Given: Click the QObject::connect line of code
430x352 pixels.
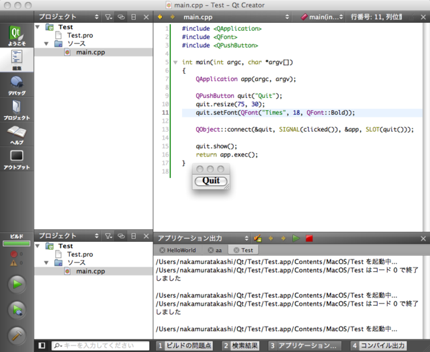Looking at the screenshot, I should tap(304, 130).
